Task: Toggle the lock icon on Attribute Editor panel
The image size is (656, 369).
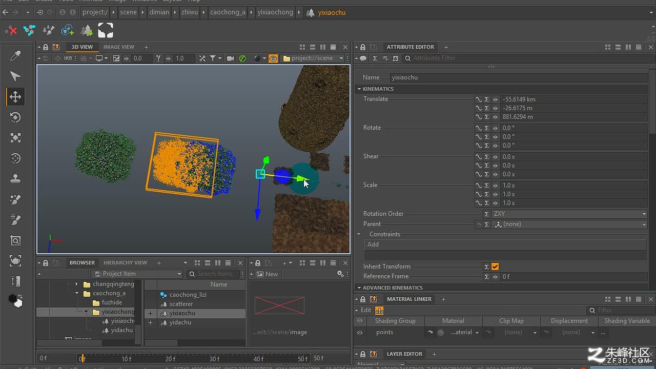Action: pyautogui.click(x=363, y=47)
